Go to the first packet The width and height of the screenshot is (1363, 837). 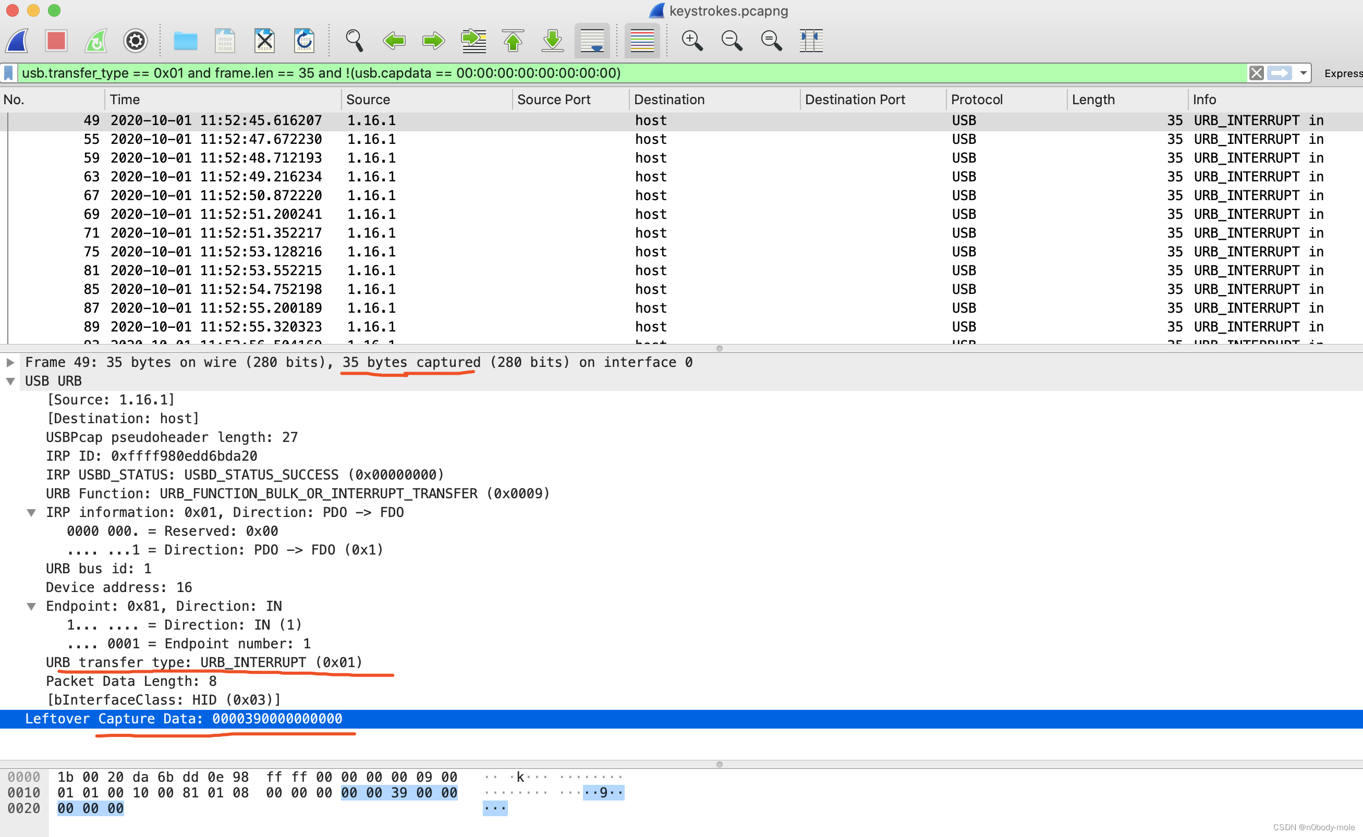coord(513,41)
